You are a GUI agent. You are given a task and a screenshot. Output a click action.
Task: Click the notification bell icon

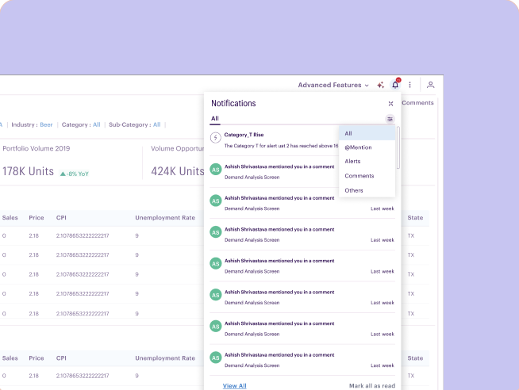[x=395, y=85]
